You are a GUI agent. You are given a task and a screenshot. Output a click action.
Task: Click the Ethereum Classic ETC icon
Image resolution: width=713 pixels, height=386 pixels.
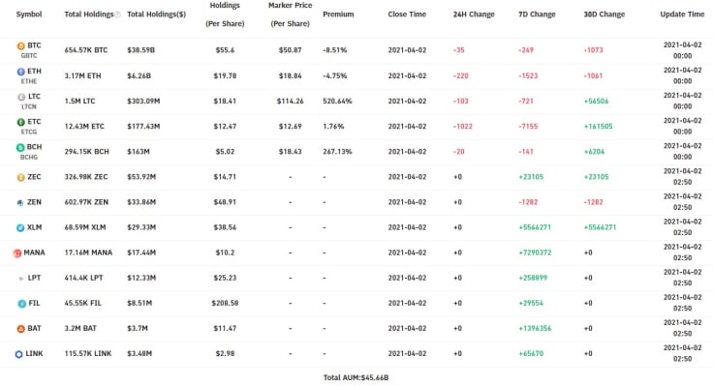pyautogui.click(x=20, y=122)
